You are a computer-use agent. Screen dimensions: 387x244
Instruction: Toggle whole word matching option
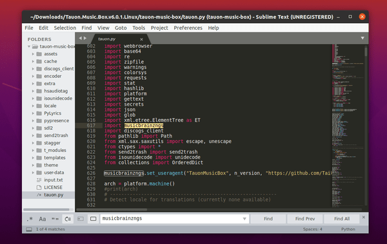coord(55,219)
